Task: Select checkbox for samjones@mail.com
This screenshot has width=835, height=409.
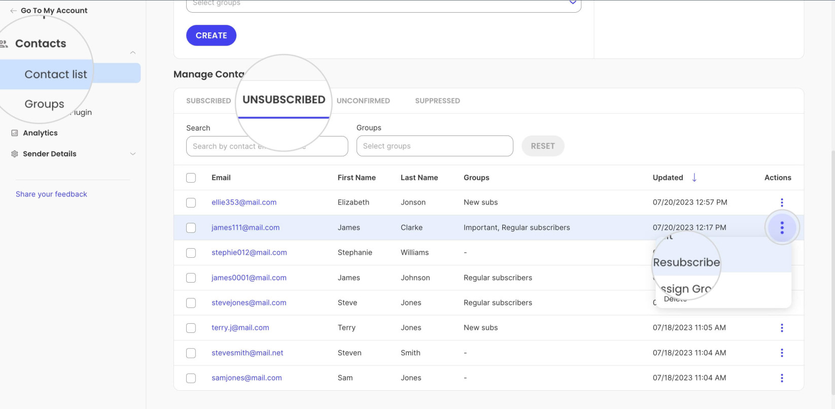Action: 191,378
